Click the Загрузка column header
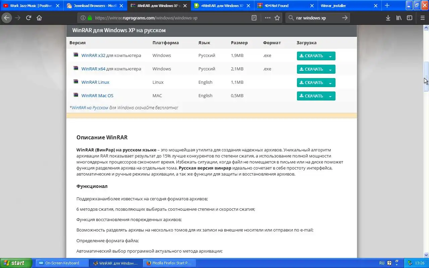The width and height of the screenshot is (429, 268). tap(306, 43)
